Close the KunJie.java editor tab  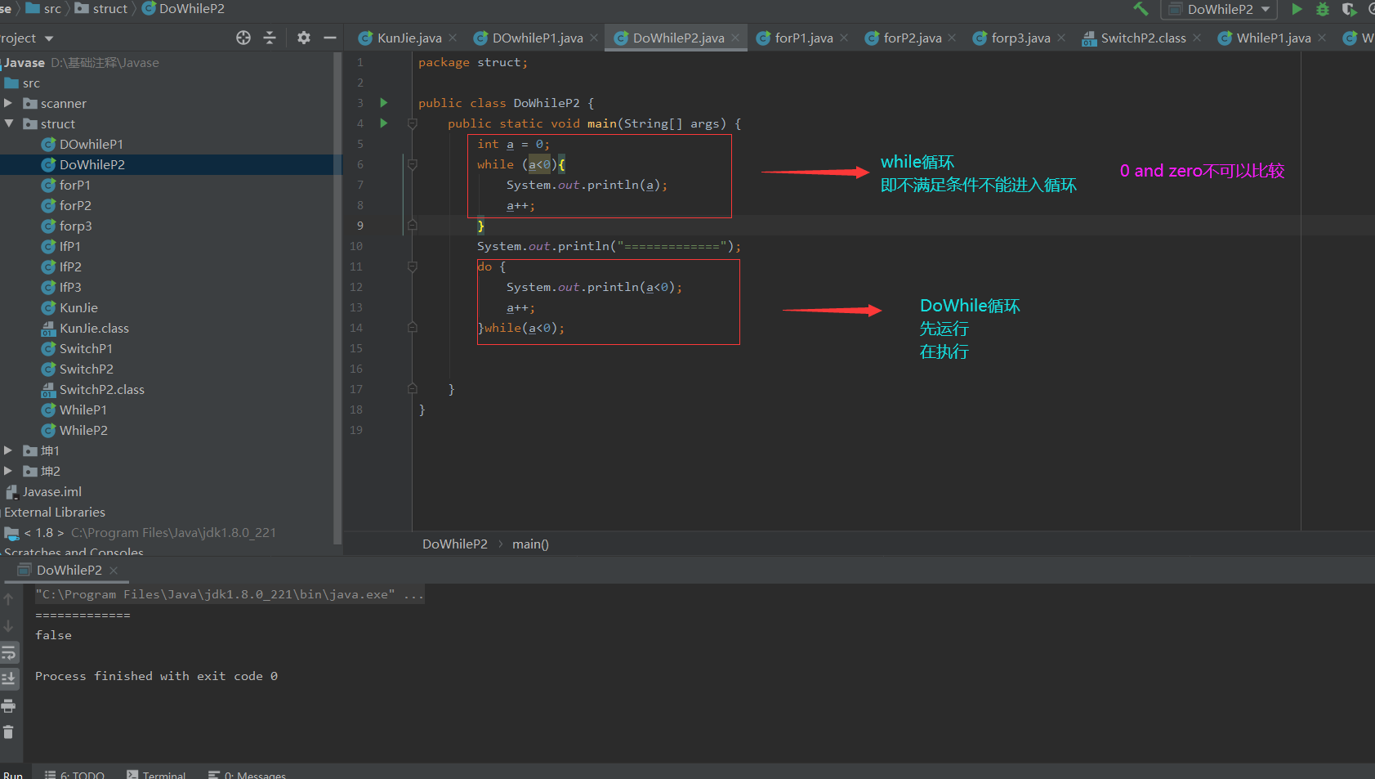pos(453,38)
